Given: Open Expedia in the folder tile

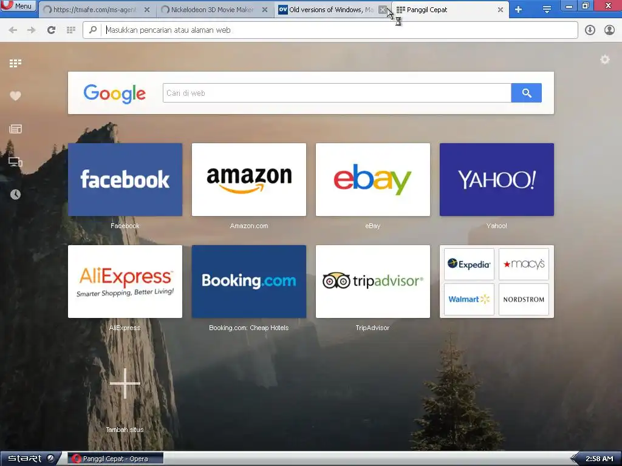Looking at the screenshot, I should click(x=469, y=265).
